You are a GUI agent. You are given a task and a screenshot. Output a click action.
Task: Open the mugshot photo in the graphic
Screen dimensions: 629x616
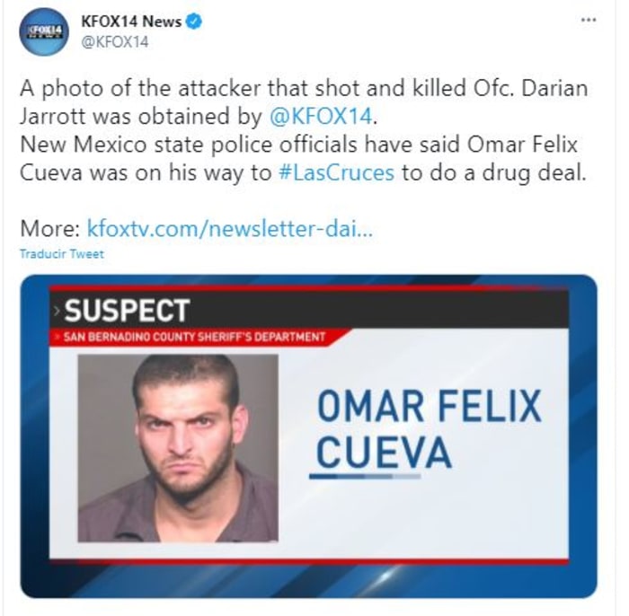(177, 447)
